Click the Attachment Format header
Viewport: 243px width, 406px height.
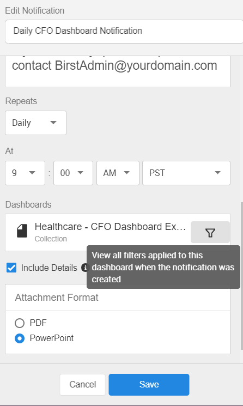tap(57, 298)
